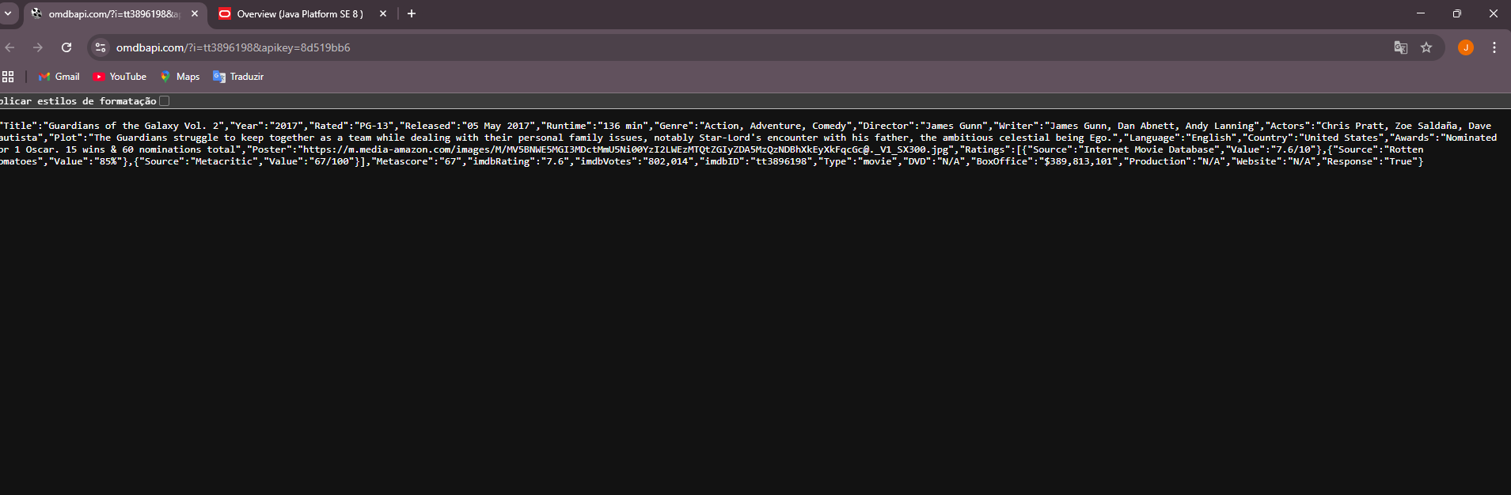Open the YouTube bookmark

pyautogui.click(x=120, y=77)
